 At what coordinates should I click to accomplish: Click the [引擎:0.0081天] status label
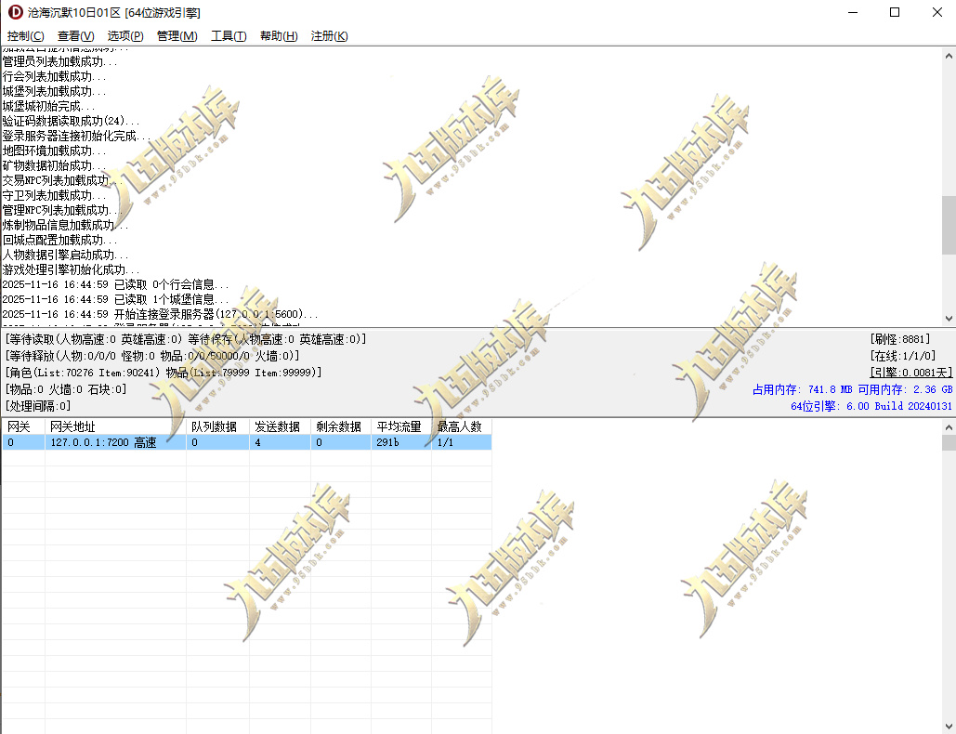(910, 373)
